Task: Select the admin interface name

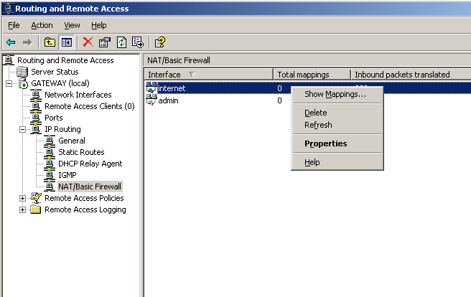Action: tap(168, 100)
